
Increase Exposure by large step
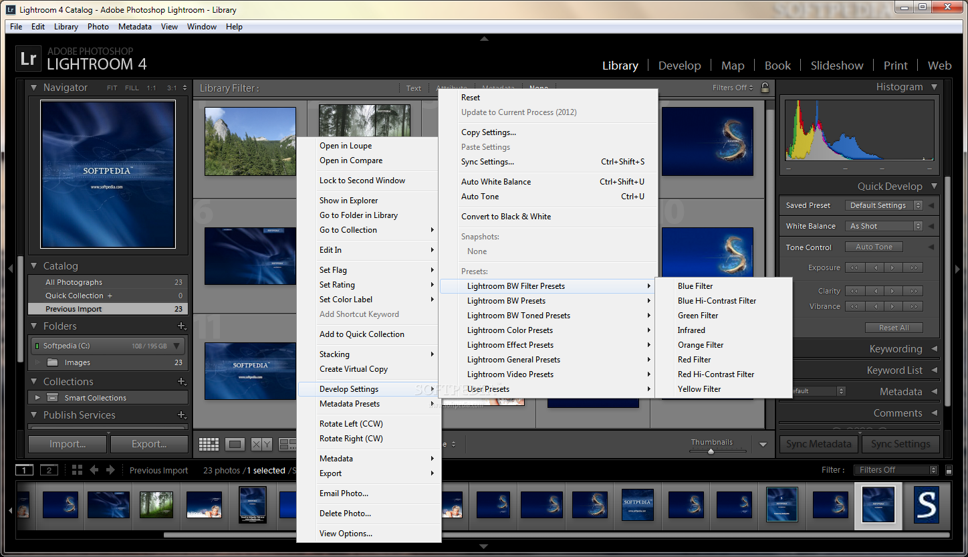[914, 267]
